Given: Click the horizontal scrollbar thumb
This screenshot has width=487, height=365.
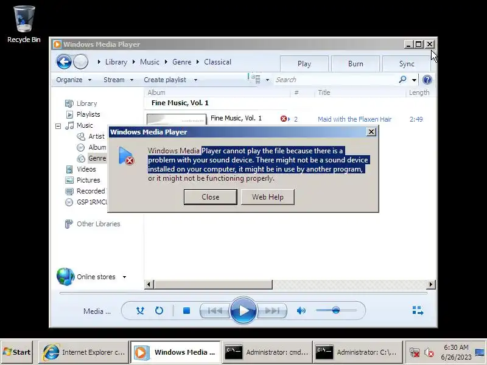Looking at the screenshot, I should tap(213, 284).
